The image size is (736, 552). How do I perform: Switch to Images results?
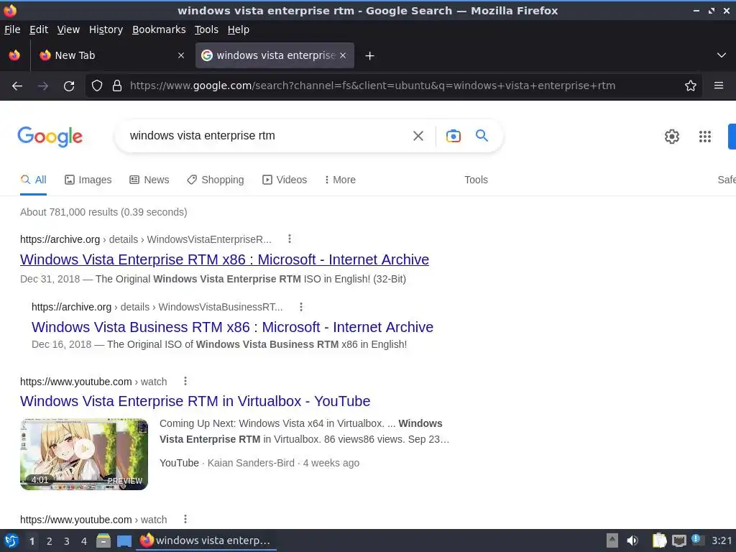(88, 180)
